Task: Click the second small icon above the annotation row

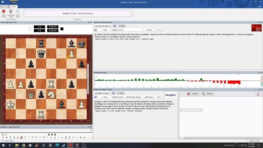Action: click(x=6, y=134)
